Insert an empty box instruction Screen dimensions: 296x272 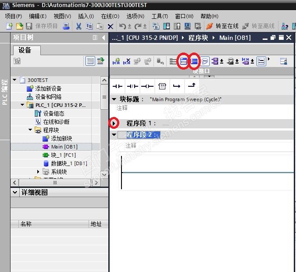coord(162,86)
